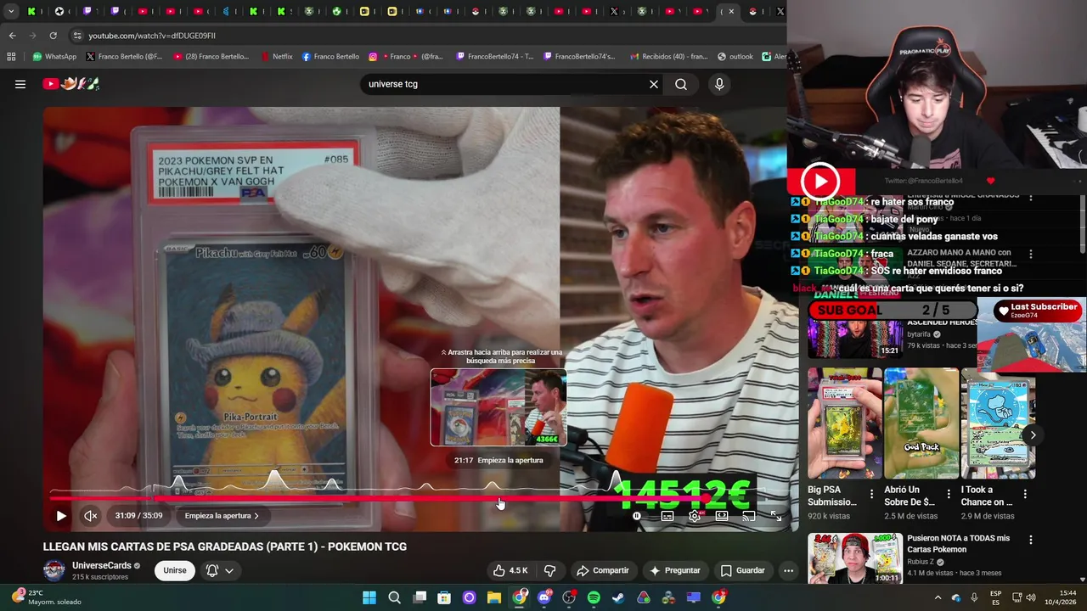Dislike the video
Image resolution: width=1087 pixels, height=611 pixels.
[549, 570]
